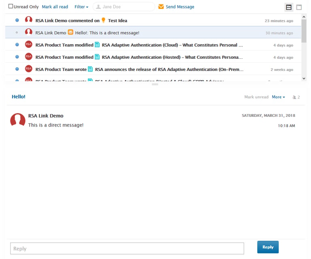Image resolution: width=311 pixels, height=259 pixels.
Task: Click the '30 minutes ago' timestamp
Action: [279, 33]
